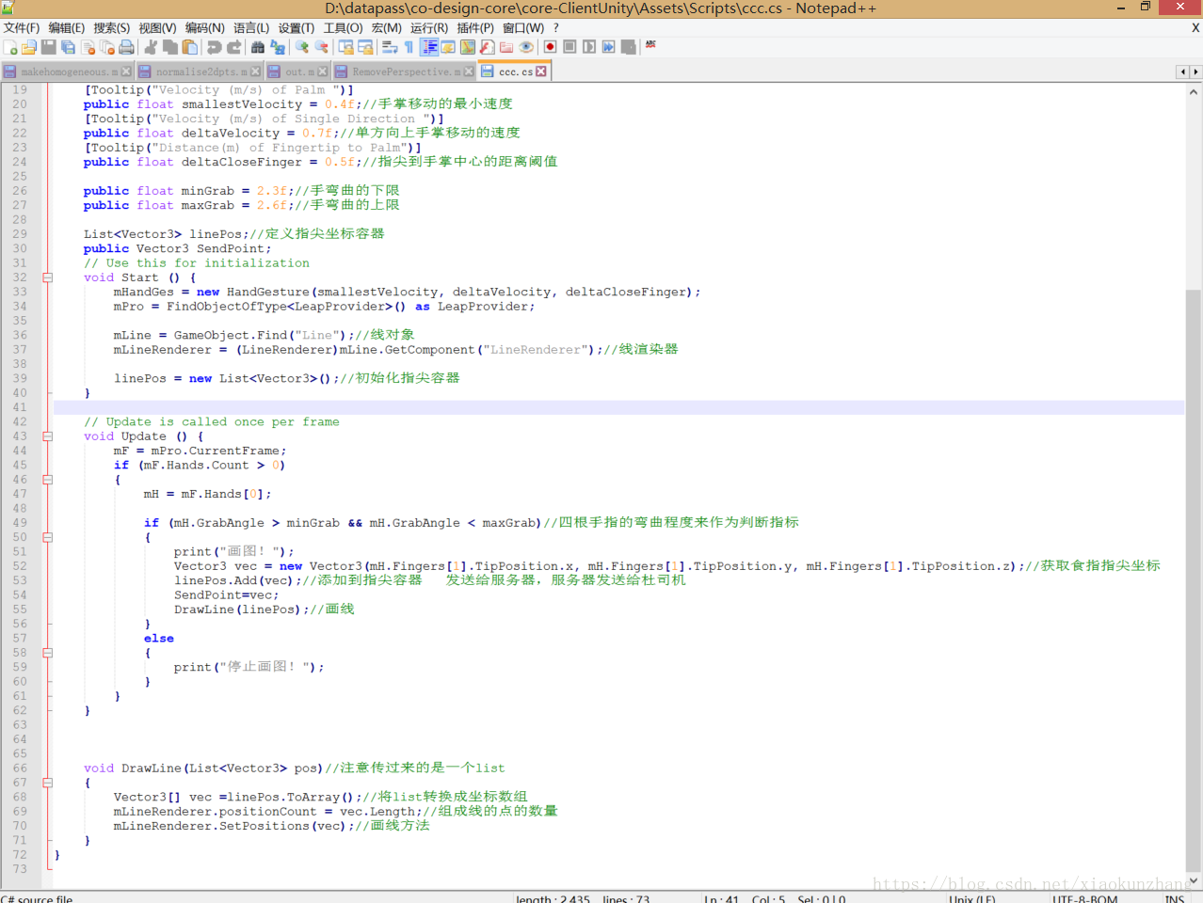The height and width of the screenshot is (903, 1203).
Task: Open the 编辑(E) menu
Action: pos(67,28)
